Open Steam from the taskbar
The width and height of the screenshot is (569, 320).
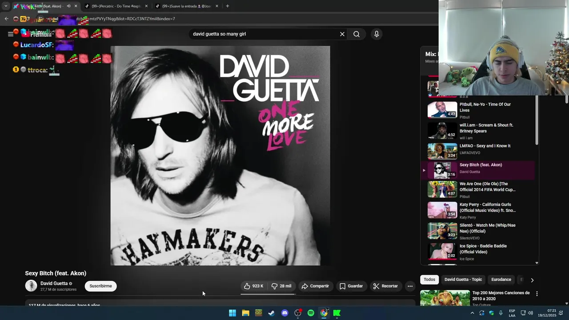click(x=272, y=313)
